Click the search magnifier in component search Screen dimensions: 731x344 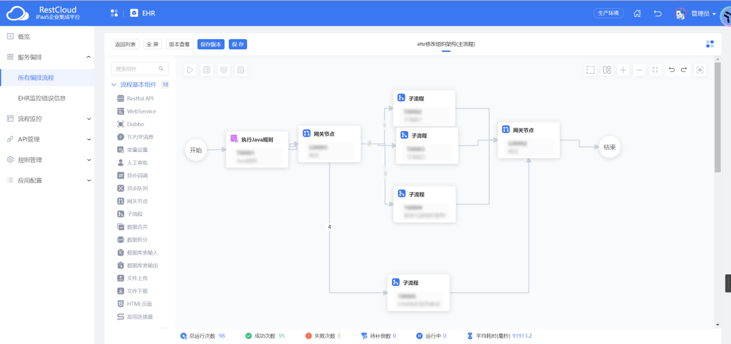point(161,69)
